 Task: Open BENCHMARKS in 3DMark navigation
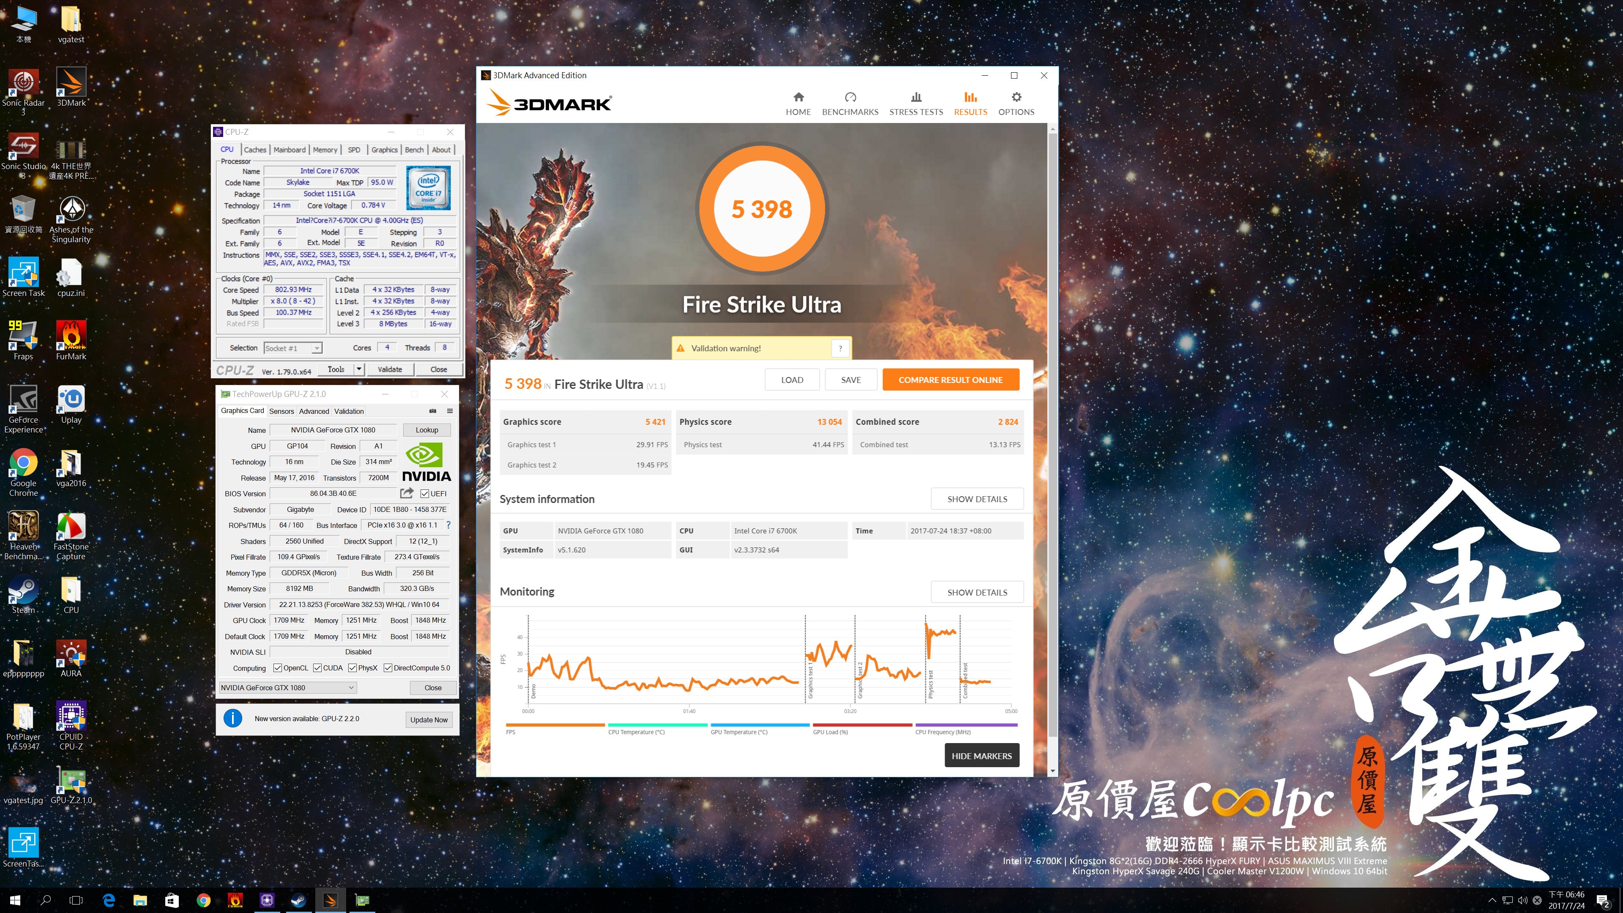click(x=850, y=104)
